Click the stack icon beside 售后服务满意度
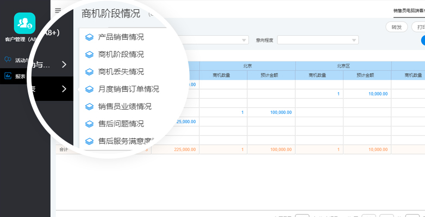Image resolution: width=425 pixels, height=217 pixels. pos(90,141)
